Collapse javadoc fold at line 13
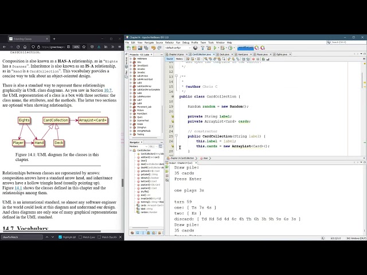The width and height of the screenshot is (367, 275). [176, 76]
